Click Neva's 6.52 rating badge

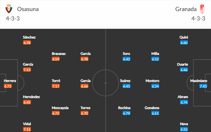coord(184,129)
